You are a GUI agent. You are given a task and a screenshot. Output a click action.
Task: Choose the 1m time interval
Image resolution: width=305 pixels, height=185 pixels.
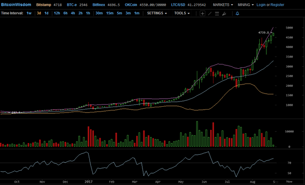click(x=137, y=13)
